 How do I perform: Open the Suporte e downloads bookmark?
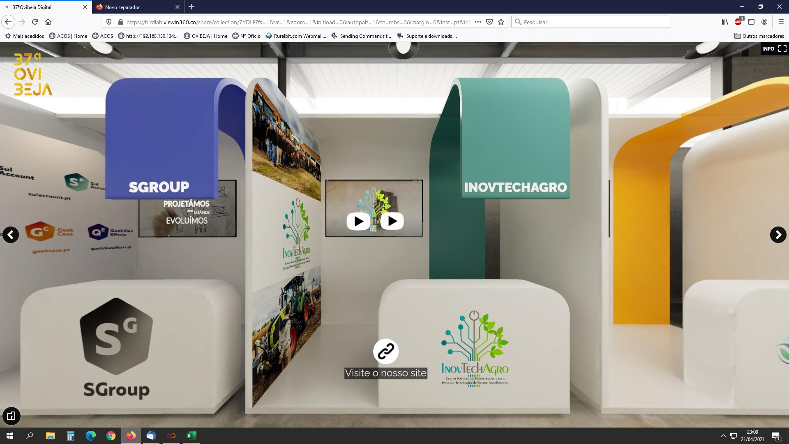click(x=427, y=36)
